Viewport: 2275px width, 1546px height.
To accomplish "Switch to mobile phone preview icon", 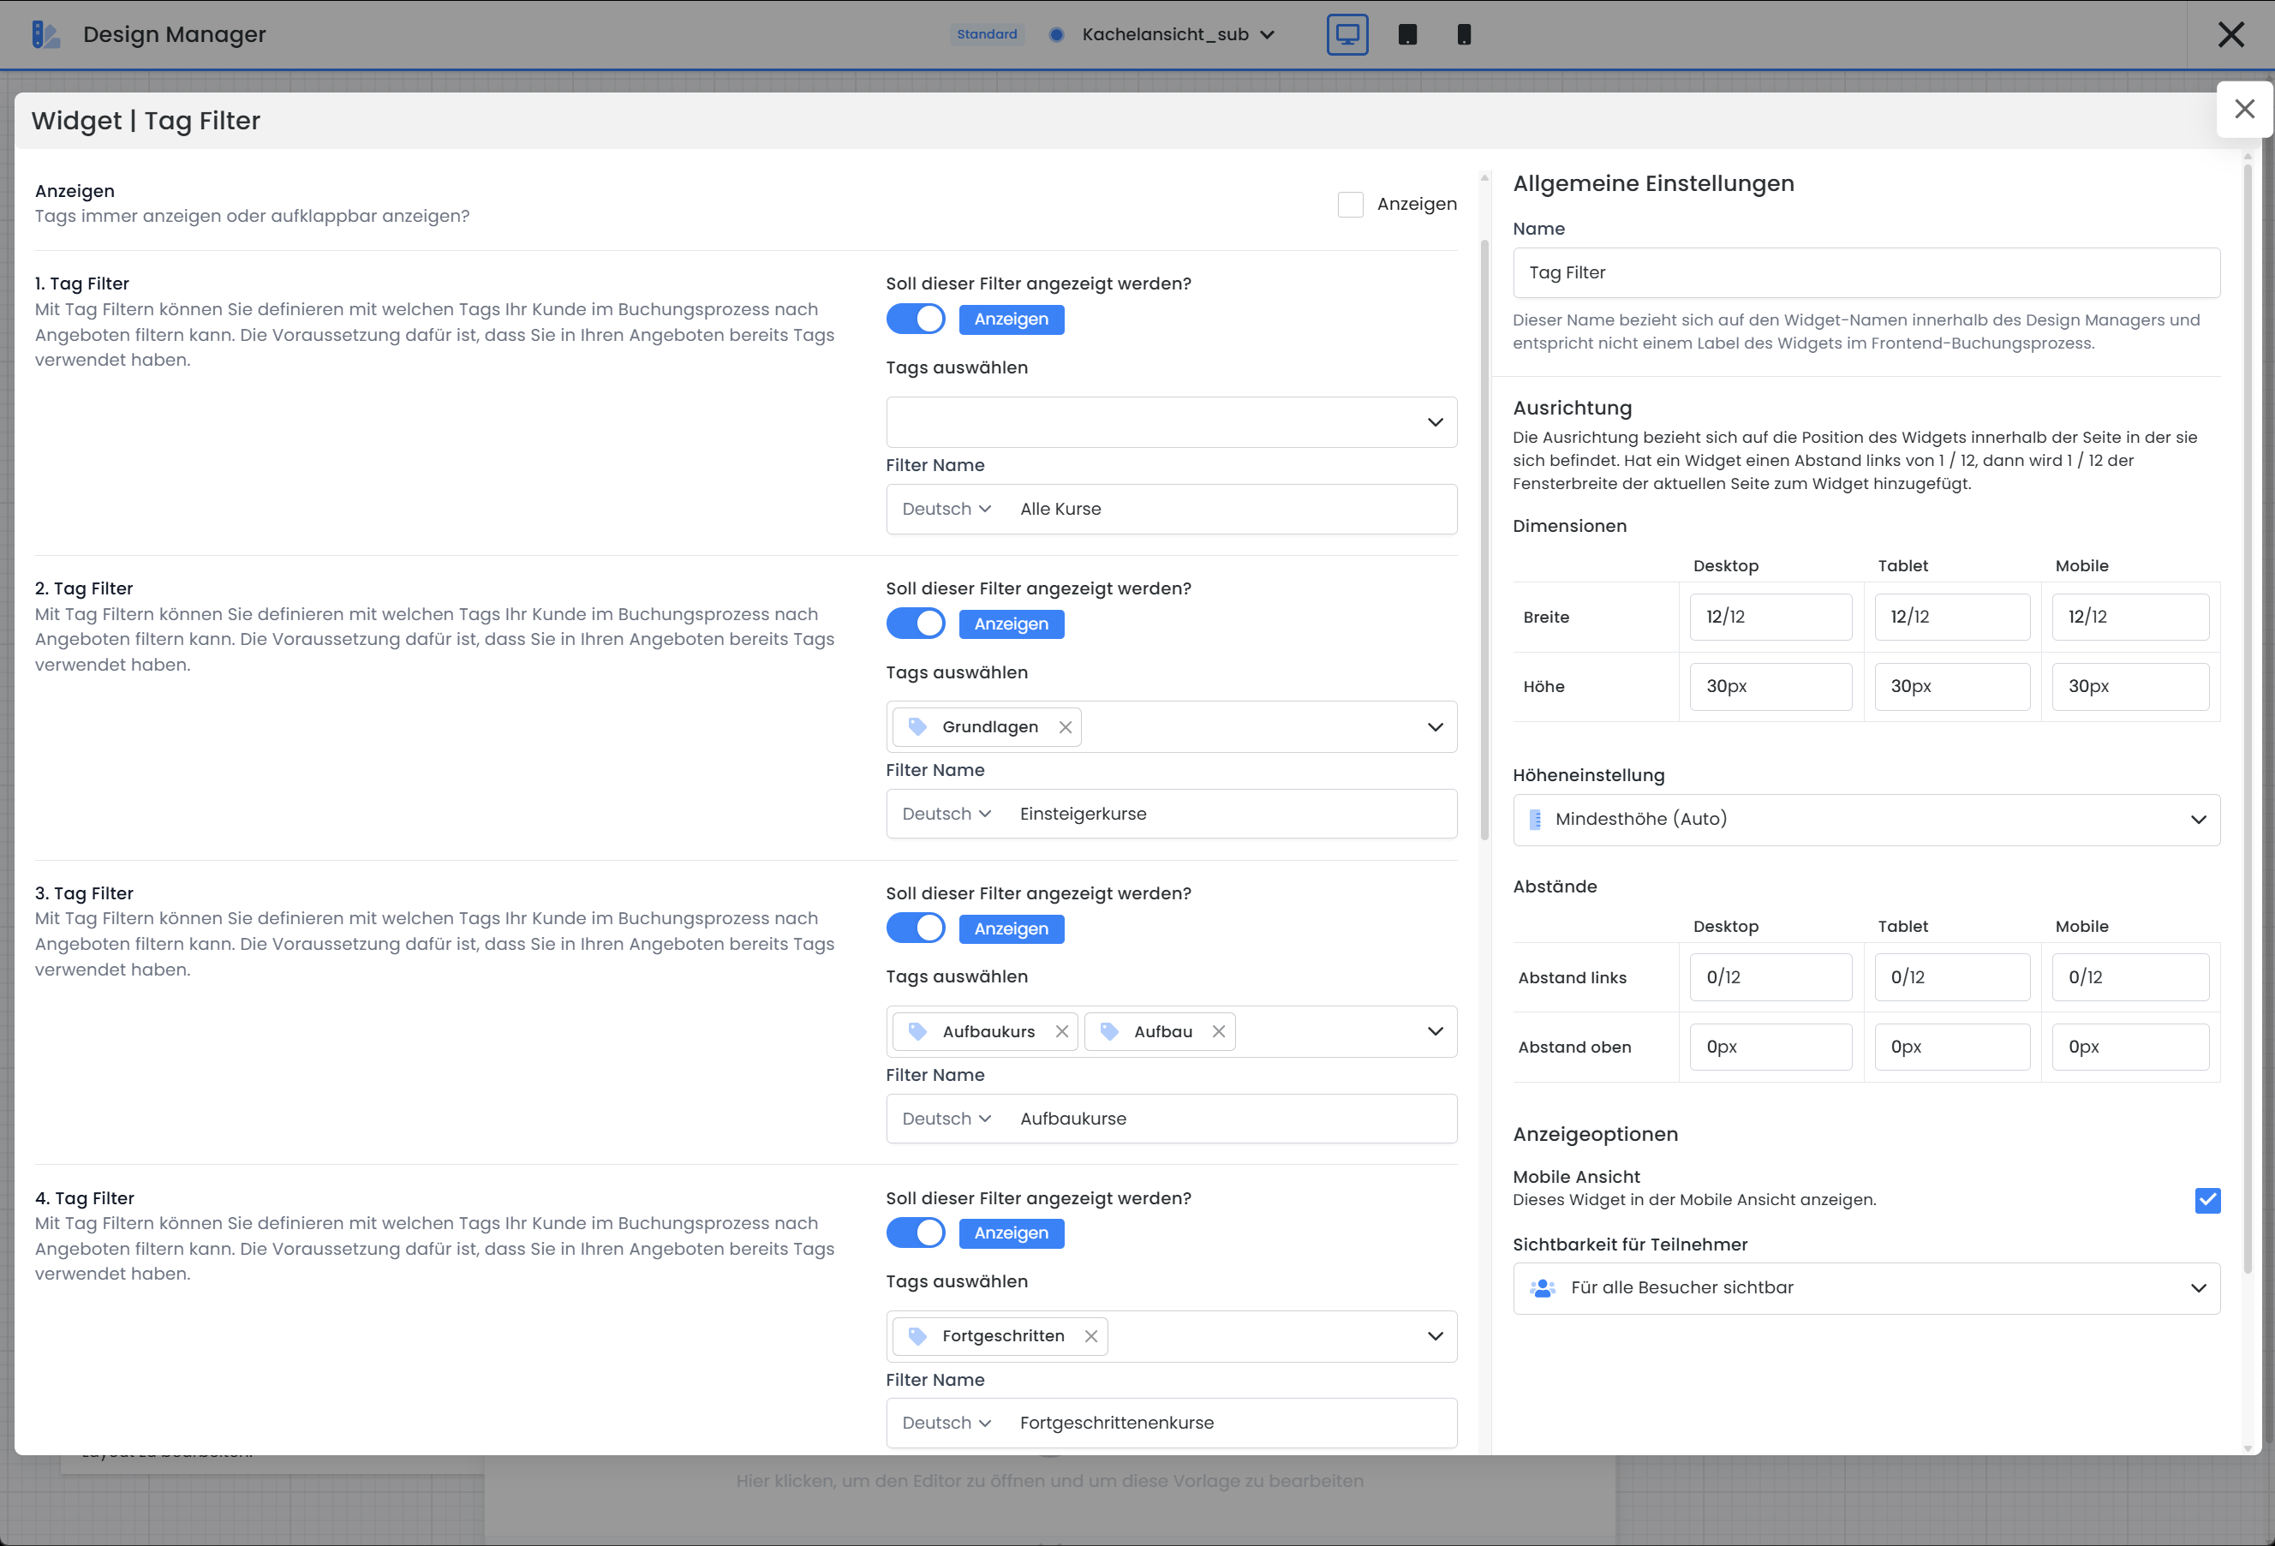I will click(1464, 34).
